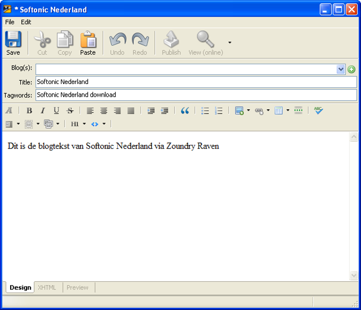
Task: Expand the H1 heading dropdown arrow
Action: 84,124
